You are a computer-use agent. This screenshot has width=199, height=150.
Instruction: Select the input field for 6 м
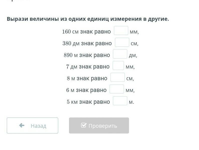(117, 89)
